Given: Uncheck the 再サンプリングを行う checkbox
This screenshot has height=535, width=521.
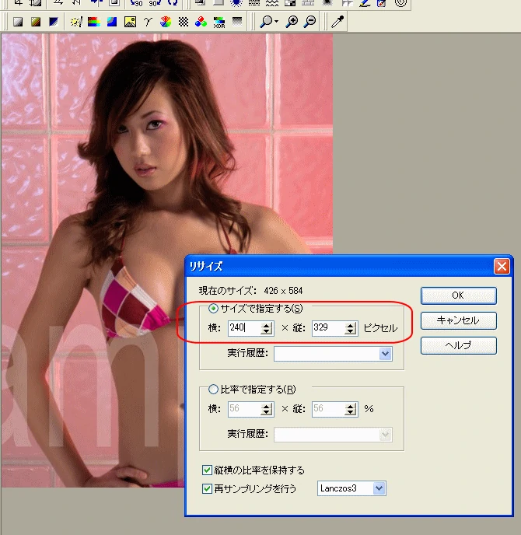Looking at the screenshot, I should pos(207,489).
